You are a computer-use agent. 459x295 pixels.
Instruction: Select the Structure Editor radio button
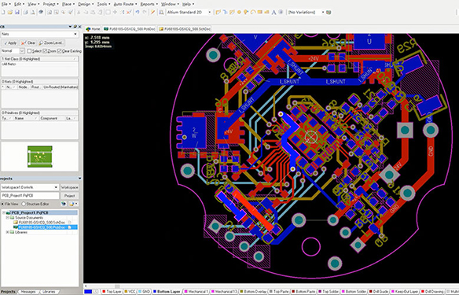tap(24, 204)
